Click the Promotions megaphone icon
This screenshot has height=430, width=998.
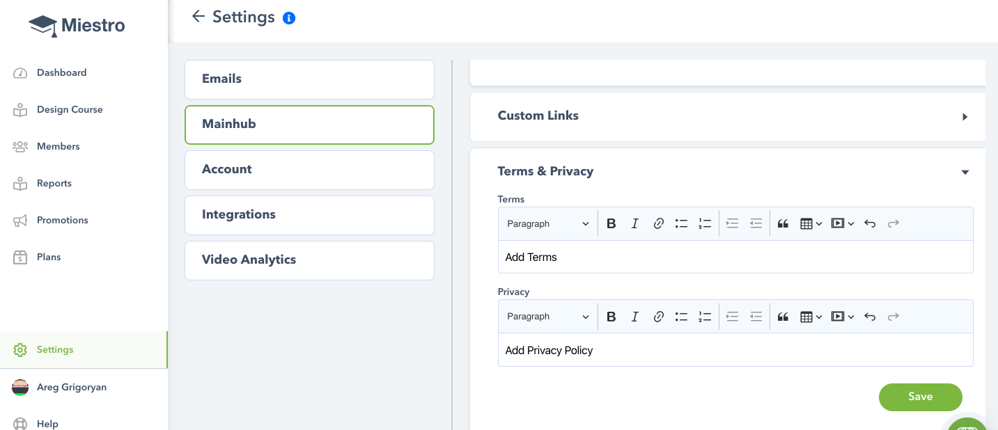point(20,221)
